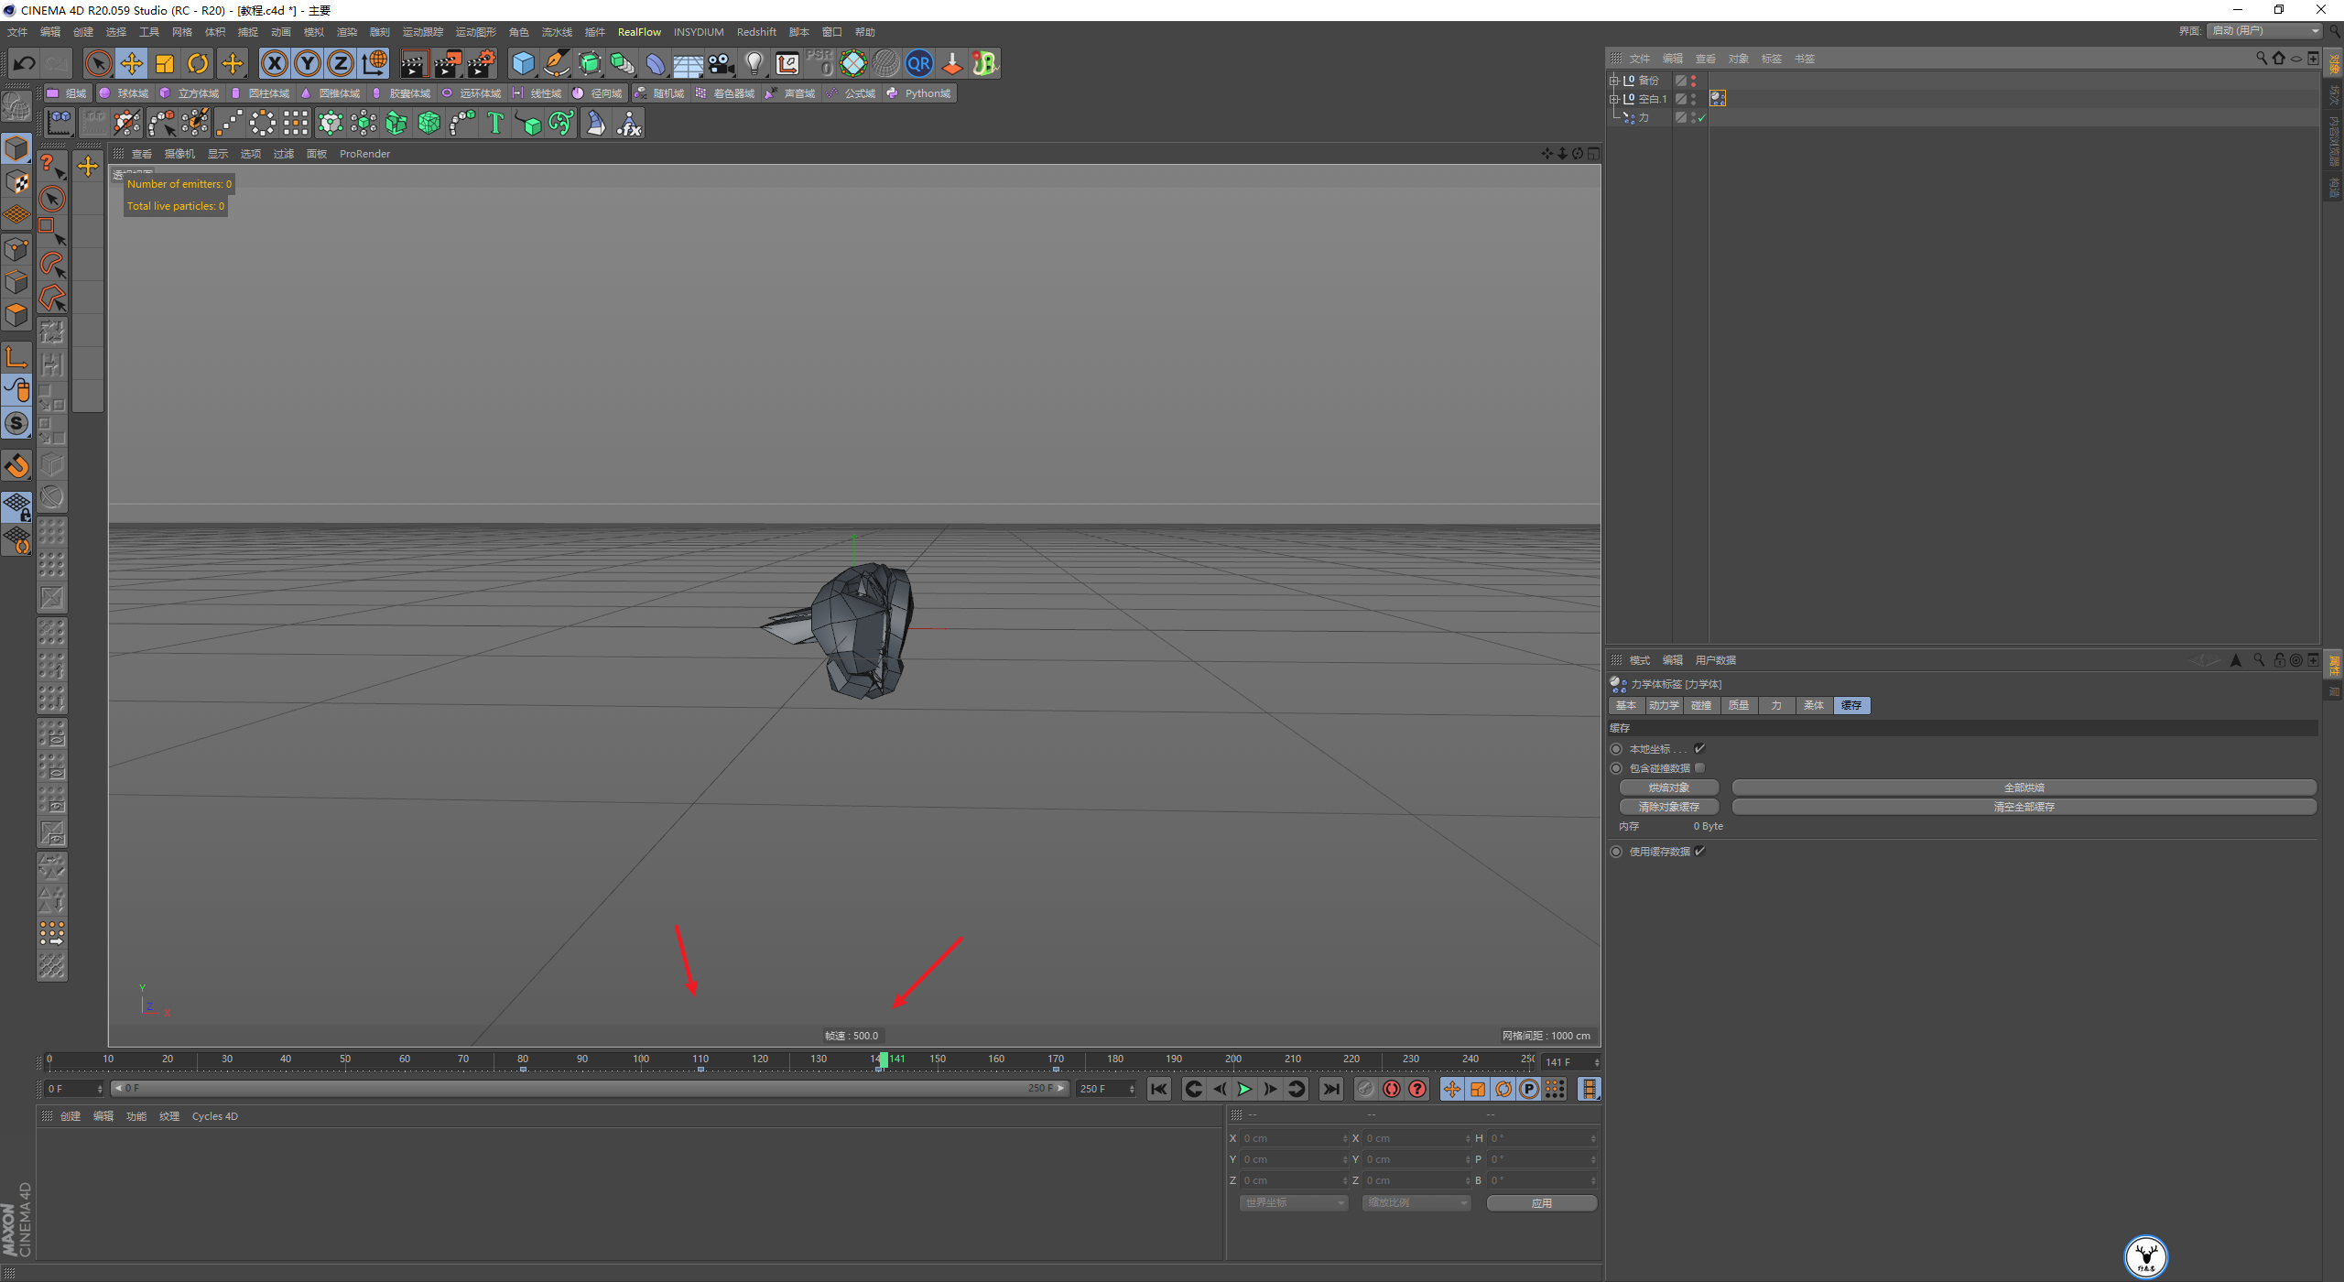2344x1282 pixels.
Task: Open the 世界坐标 coordinate dropdown
Action: tap(1294, 1203)
